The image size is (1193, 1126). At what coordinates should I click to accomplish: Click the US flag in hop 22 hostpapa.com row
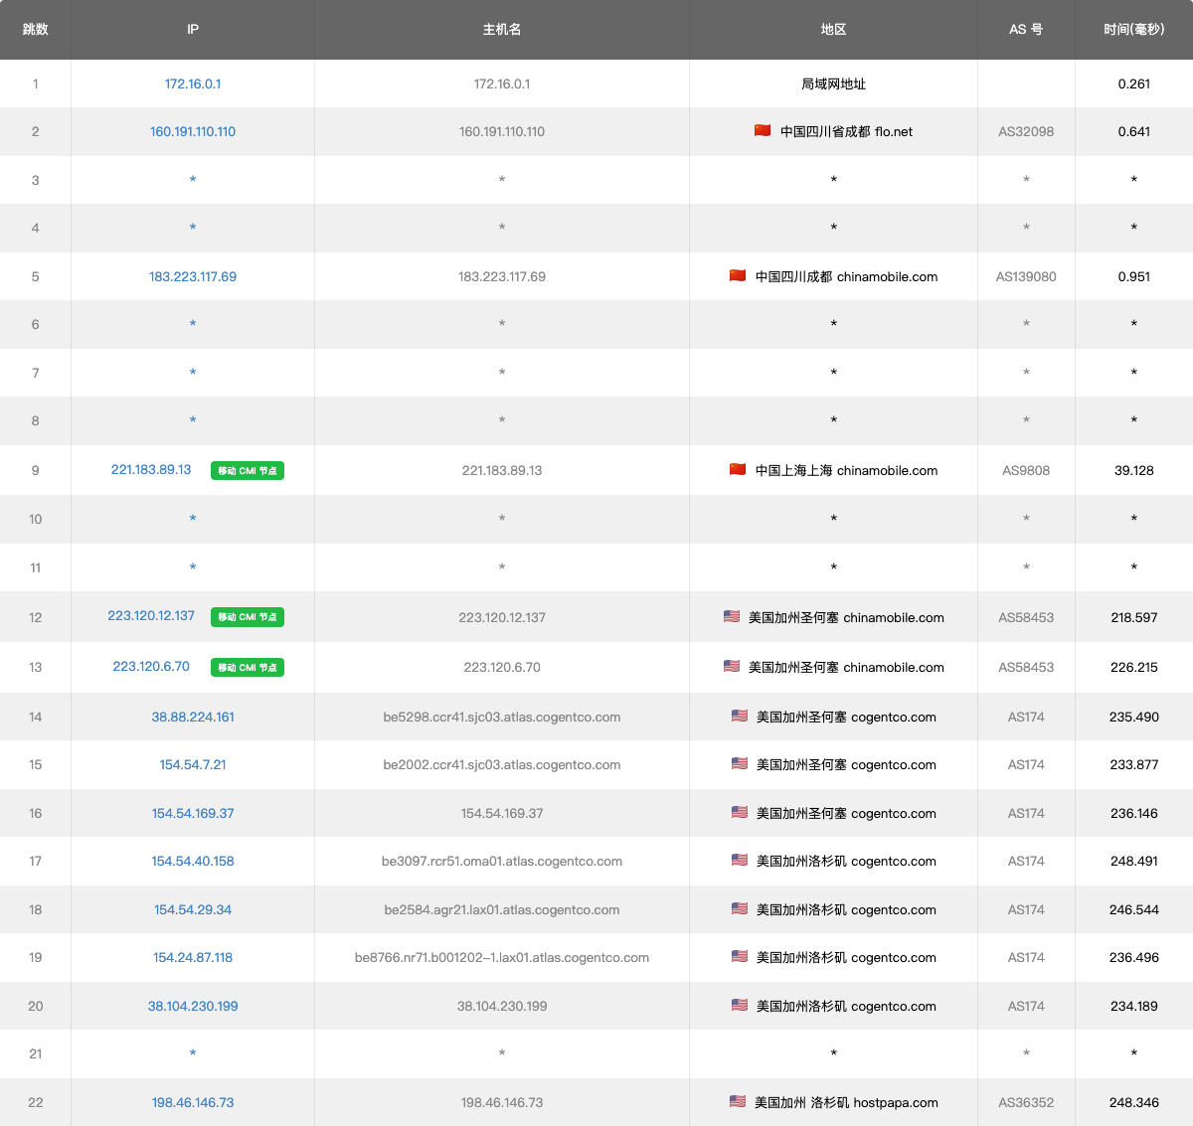click(738, 1101)
